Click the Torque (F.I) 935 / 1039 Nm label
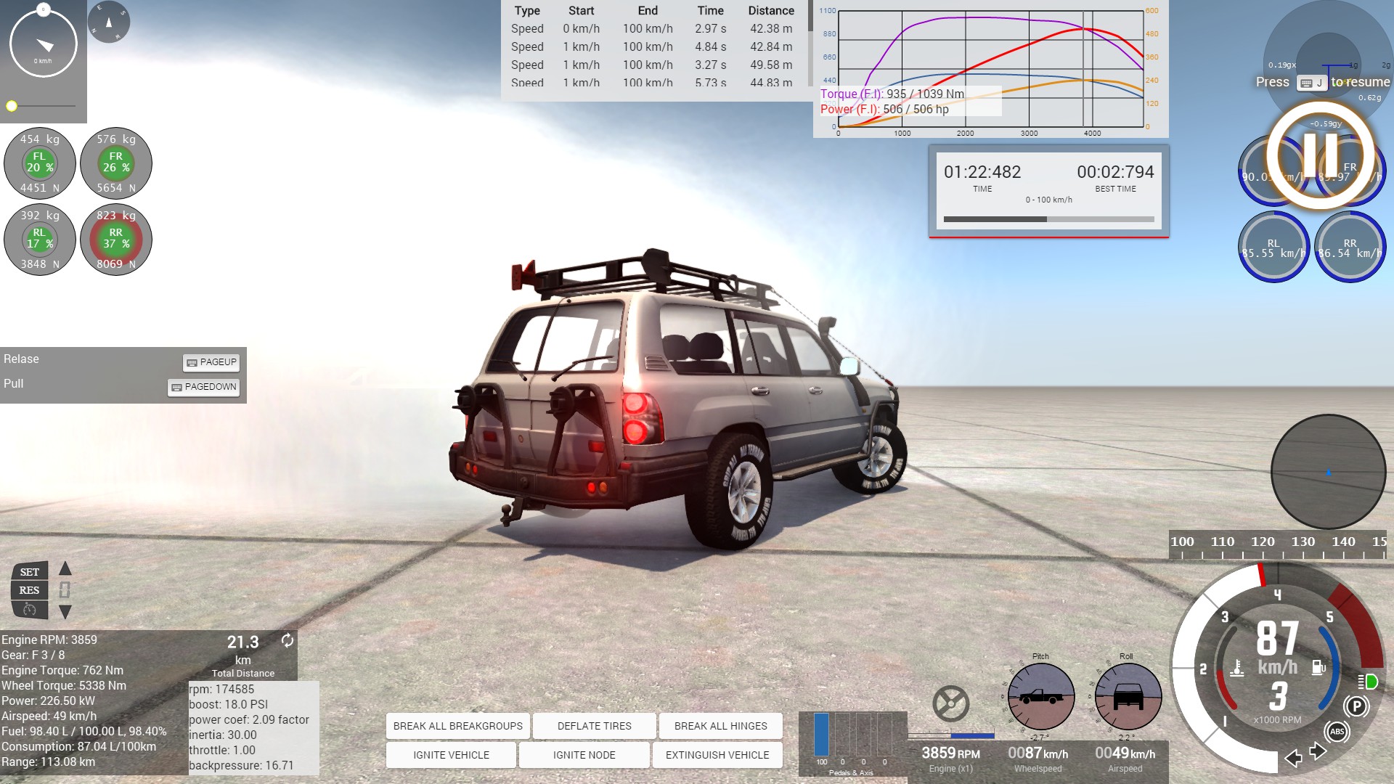 (x=892, y=94)
